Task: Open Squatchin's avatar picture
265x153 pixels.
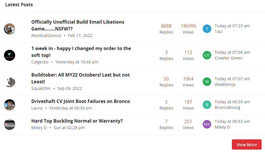Action: pyautogui.click(x=10, y=82)
